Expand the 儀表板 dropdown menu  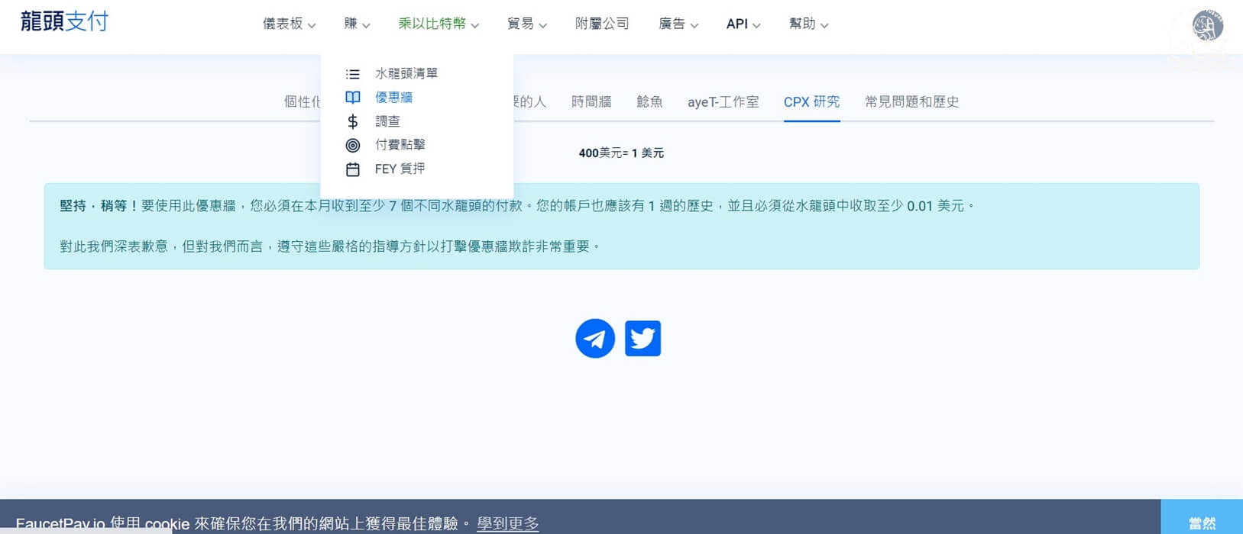[289, 24]
